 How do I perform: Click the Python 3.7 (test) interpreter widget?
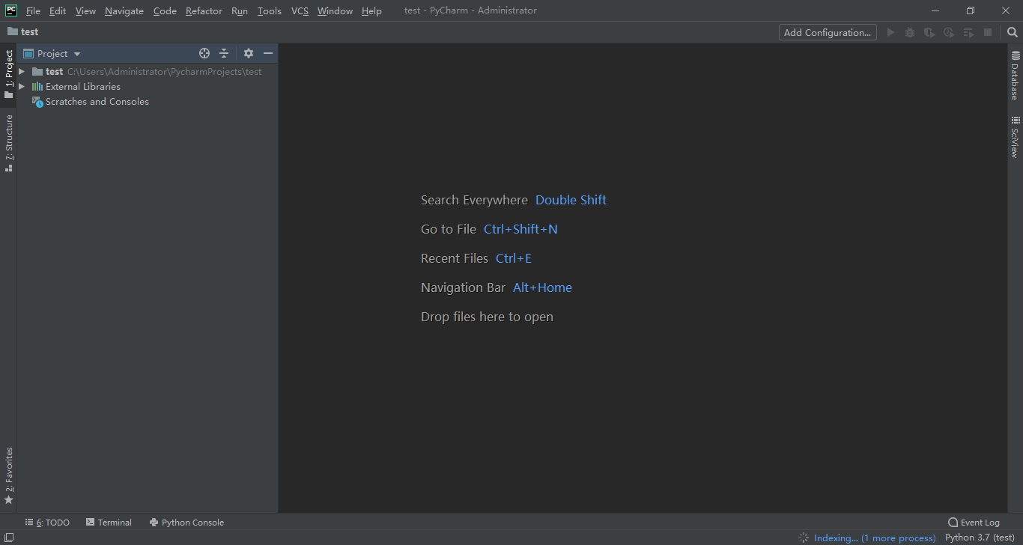[x=980, y=538]
